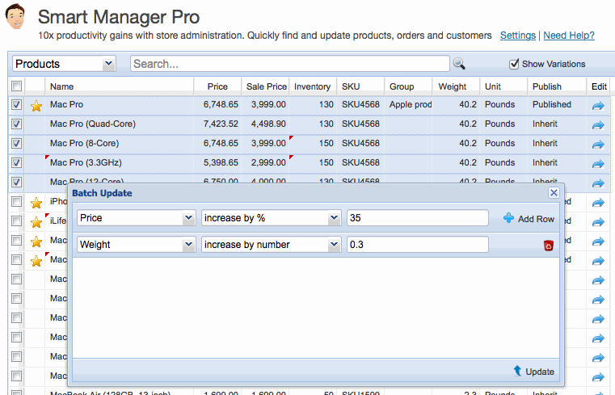
Task: Open edit arrow for Mac Pro row
Action: (x=598, y=105)
